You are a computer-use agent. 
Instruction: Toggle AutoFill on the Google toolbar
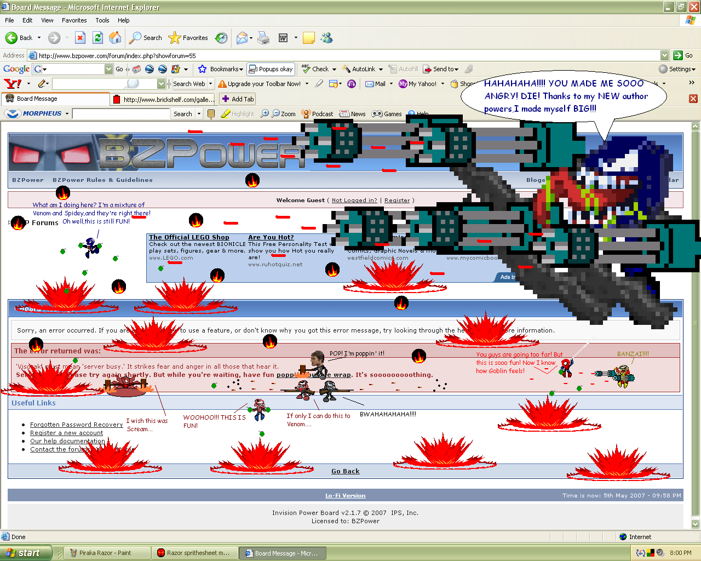(403, 69)
